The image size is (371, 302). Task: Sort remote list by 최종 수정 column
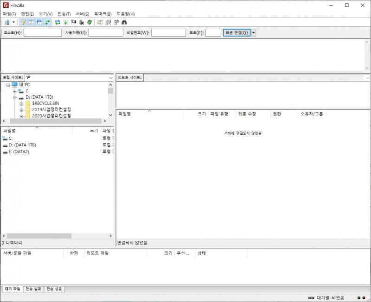[x=253, y=114]
